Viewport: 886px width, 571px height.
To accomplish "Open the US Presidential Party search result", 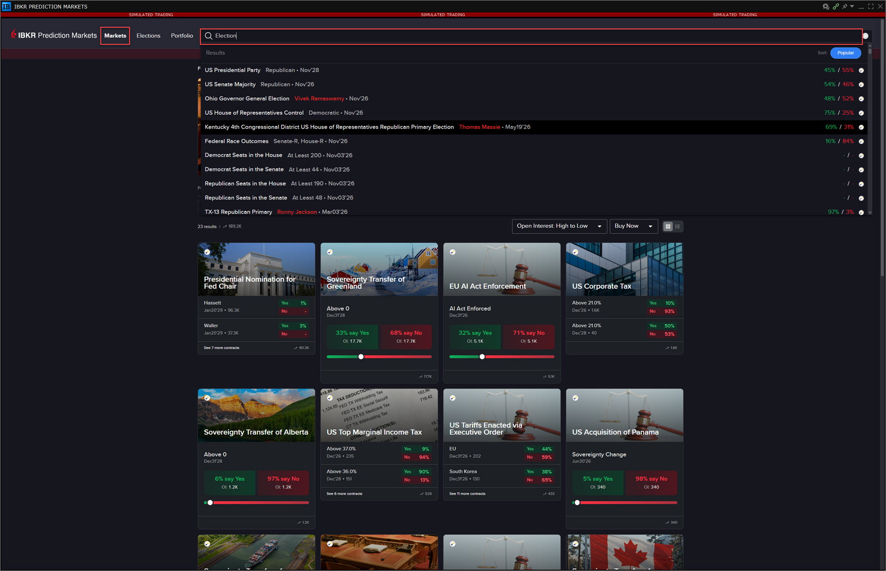I will pyautogui.click(x=534, y=70).
